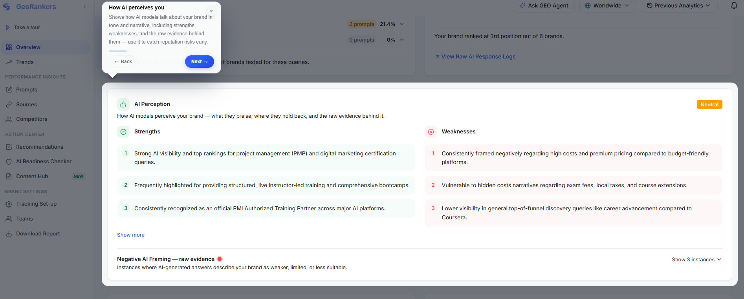Click the Ask GEO Agent sparkle icon
Viewport: 744px width, 299px height.
522,5
